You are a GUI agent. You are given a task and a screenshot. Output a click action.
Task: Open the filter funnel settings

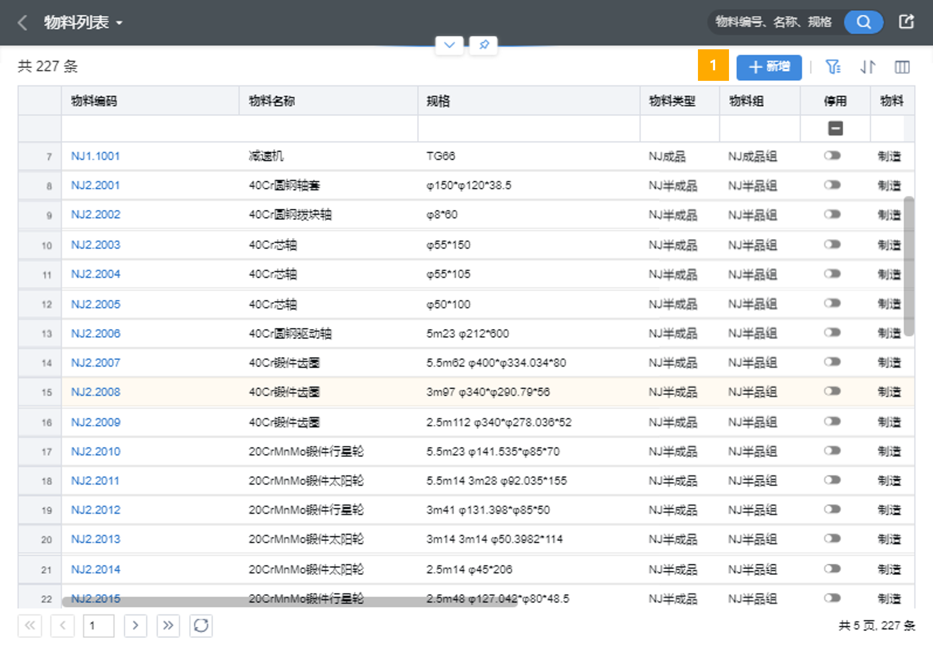pyautogui.click(x=833, y=67)
